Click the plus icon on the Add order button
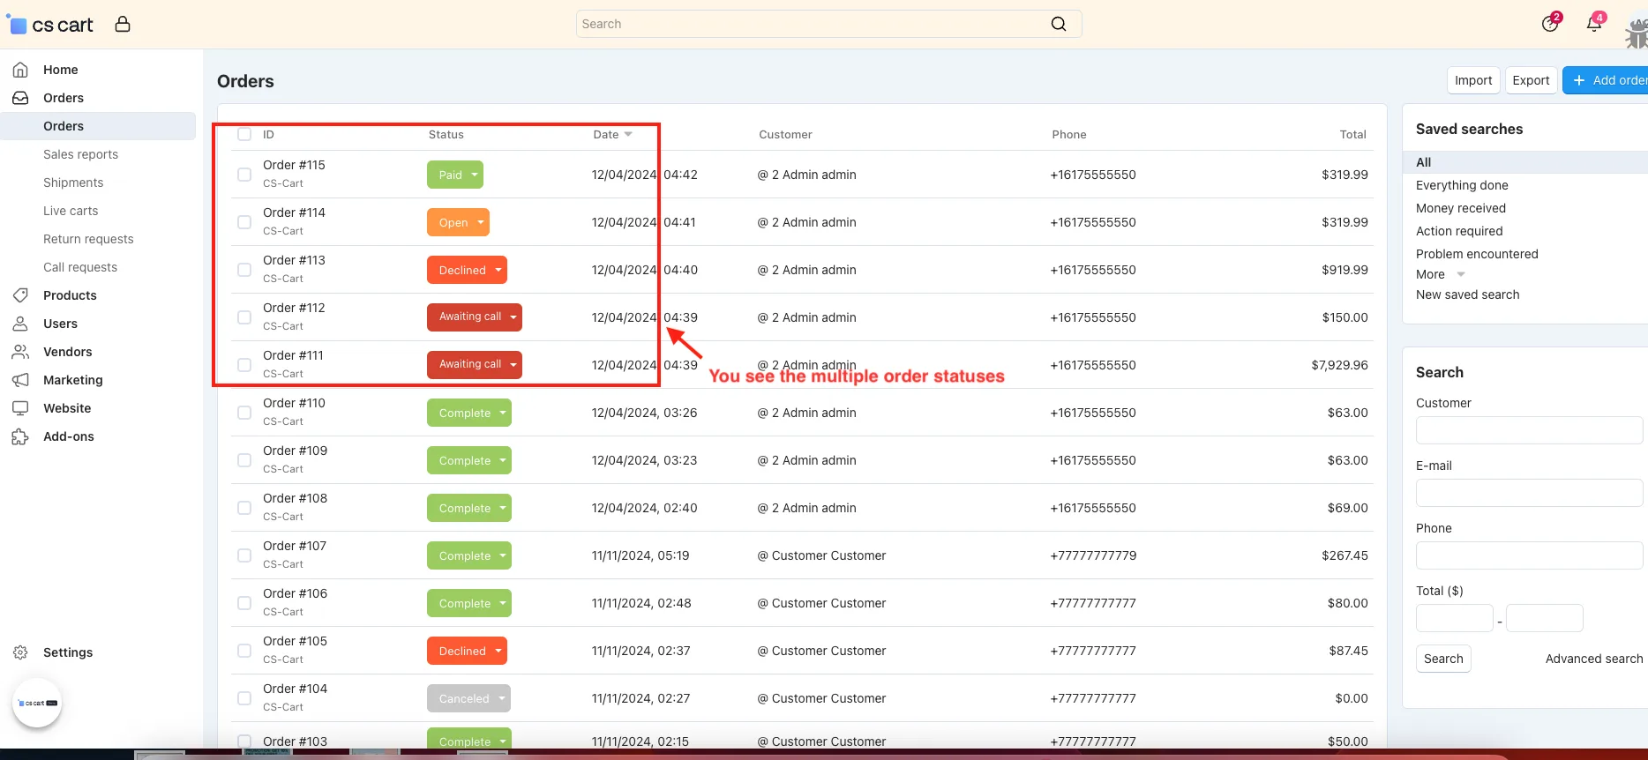1648x760 pixels. (1579, 80)
